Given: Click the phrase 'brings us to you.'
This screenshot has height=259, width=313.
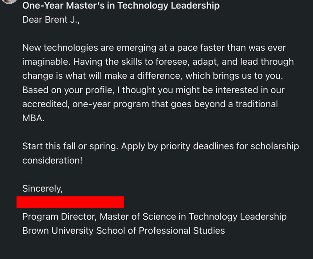Looking at the screenshot, I should pos(248,76).
